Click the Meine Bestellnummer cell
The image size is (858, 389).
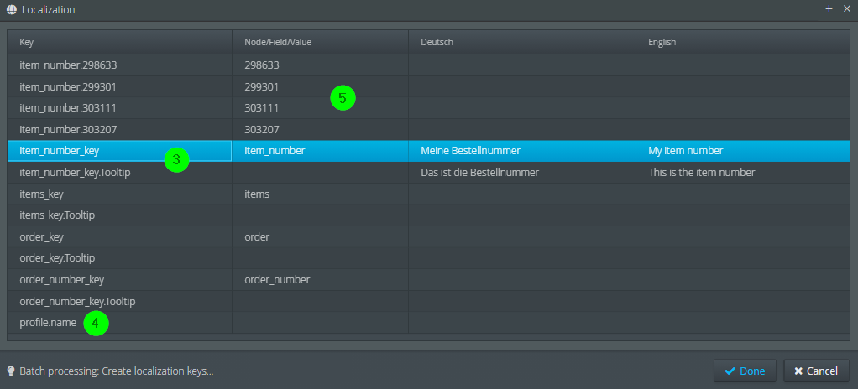[x=522, y=151]
